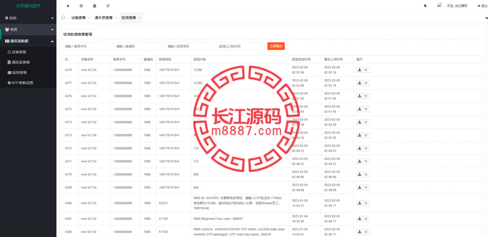
Task: Expand the 会员 sidebar menu
Action: 28,30
